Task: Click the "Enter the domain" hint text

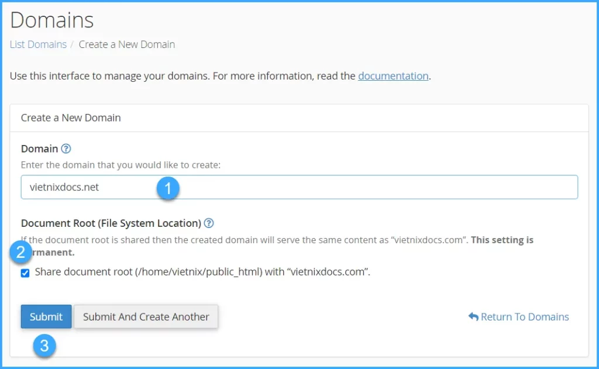Action: 121,165
